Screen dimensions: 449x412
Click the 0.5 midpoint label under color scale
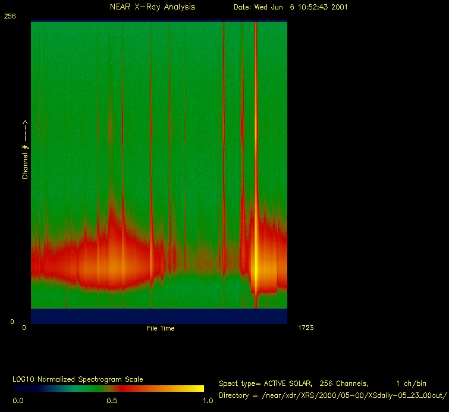tap(112, 401)
